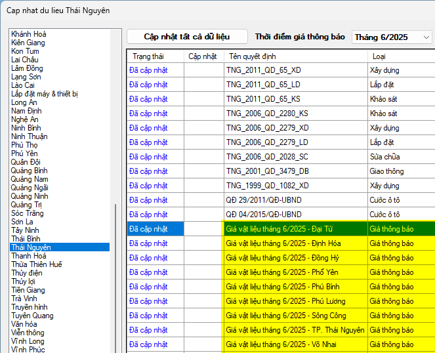435x353 pixels.
Task: Click 'Sửa chữa' type cell
Action: click(401, 157)
